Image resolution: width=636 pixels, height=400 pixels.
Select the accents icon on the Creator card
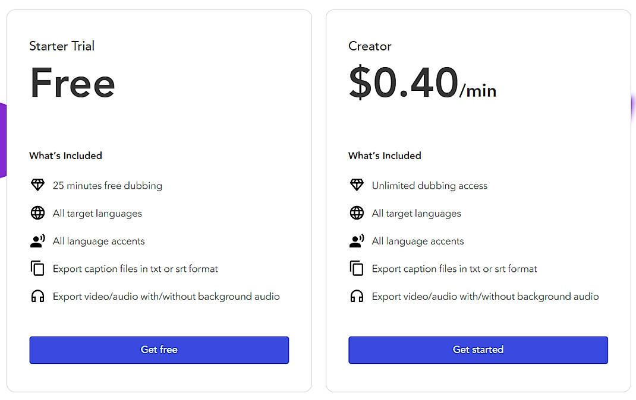click(357, 241)
